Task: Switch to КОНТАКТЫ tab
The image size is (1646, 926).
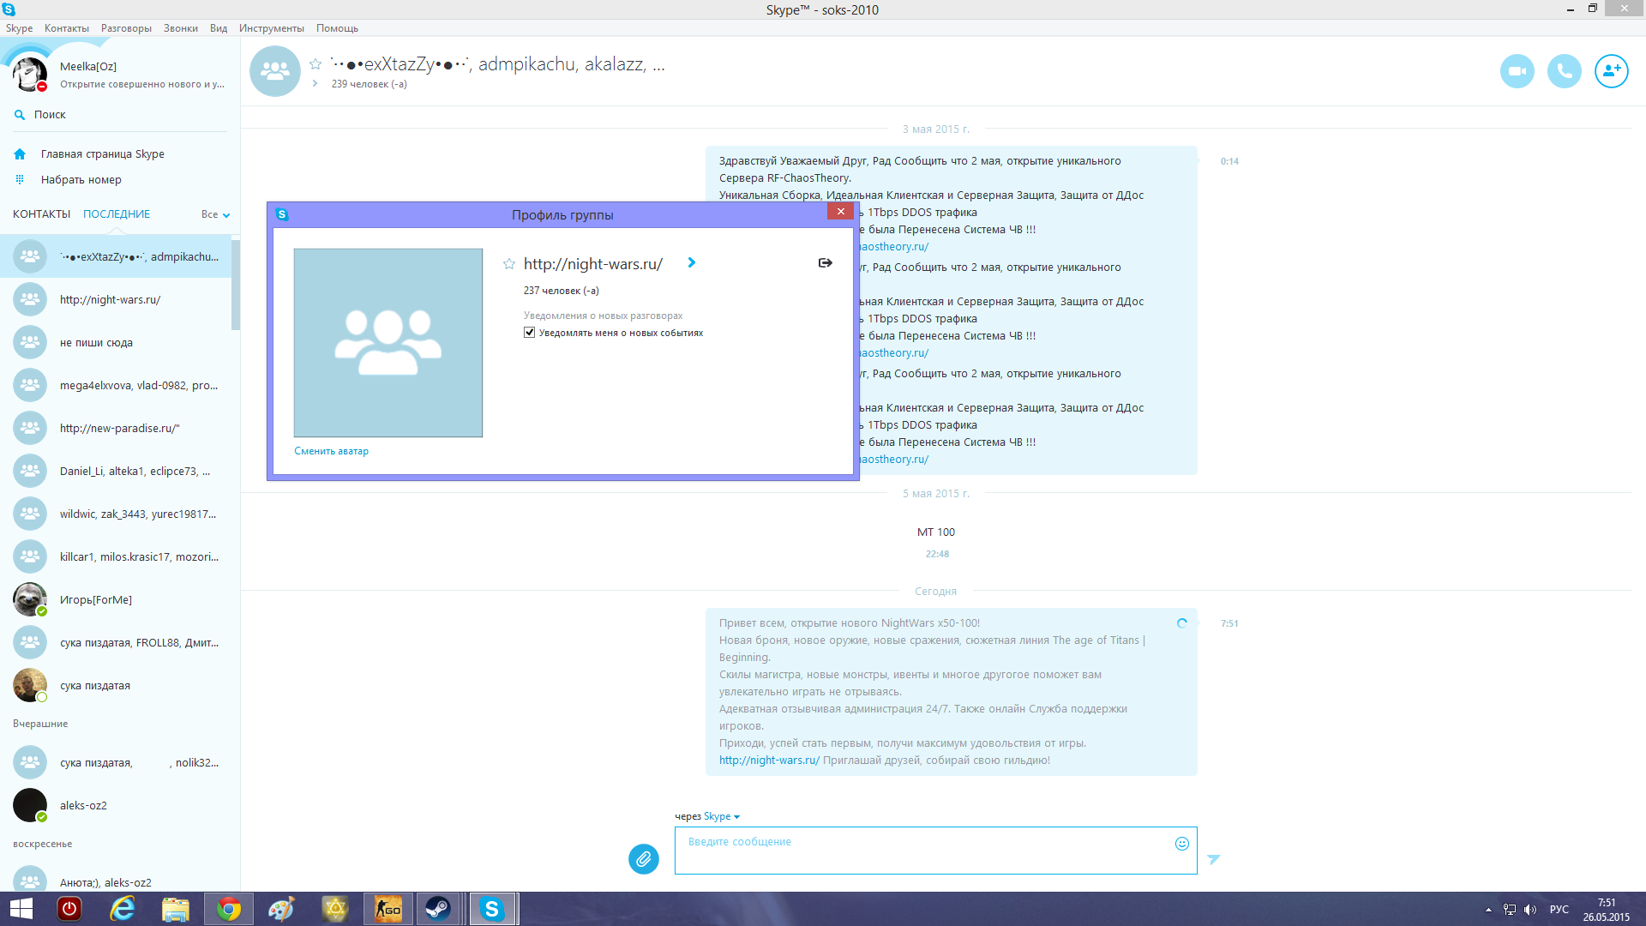Action: click(41, 214)
